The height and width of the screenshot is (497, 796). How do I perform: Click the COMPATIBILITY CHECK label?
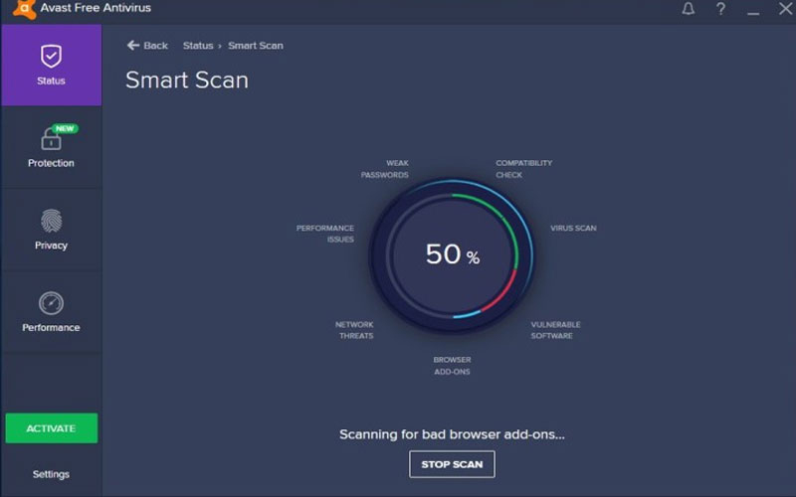point(524,169)
